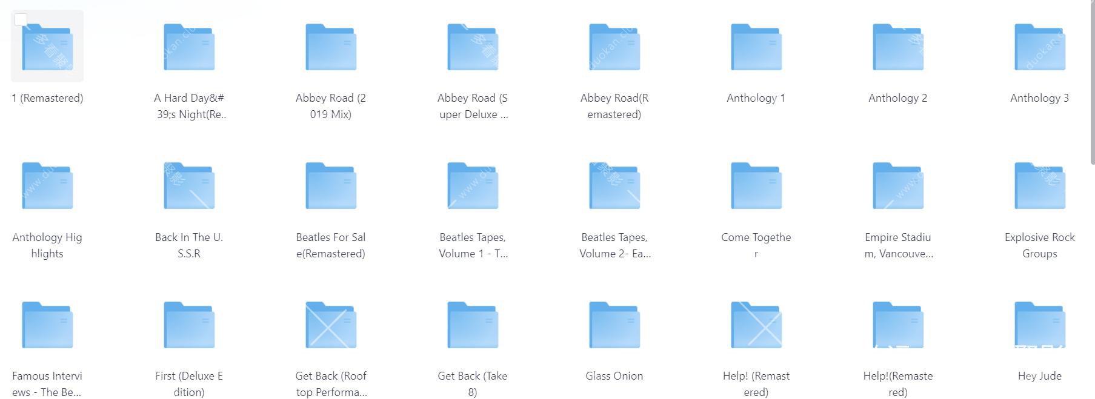Select the "Come Together" name label
The image size is (1095, 399).
pos(756,245)
